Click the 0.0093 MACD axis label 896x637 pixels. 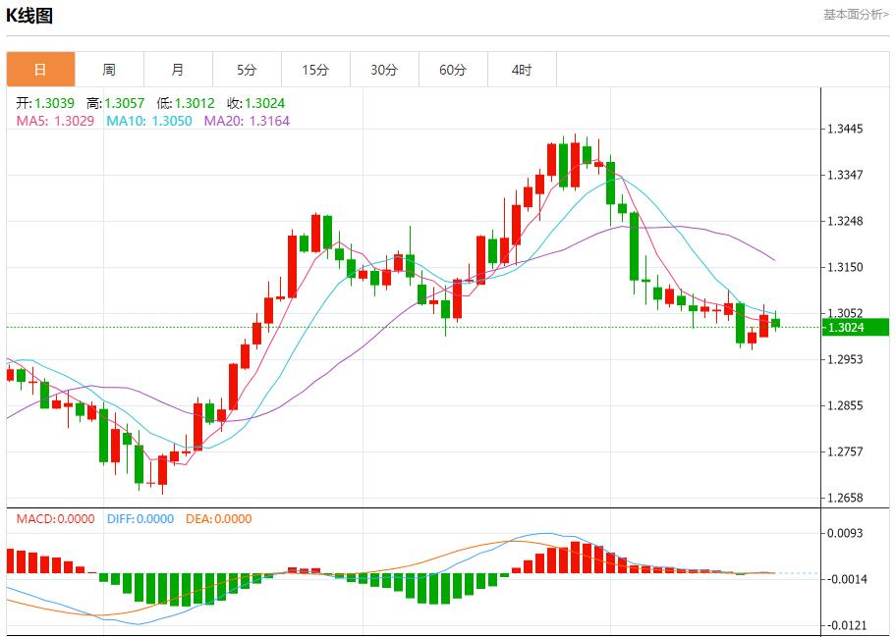845,533
